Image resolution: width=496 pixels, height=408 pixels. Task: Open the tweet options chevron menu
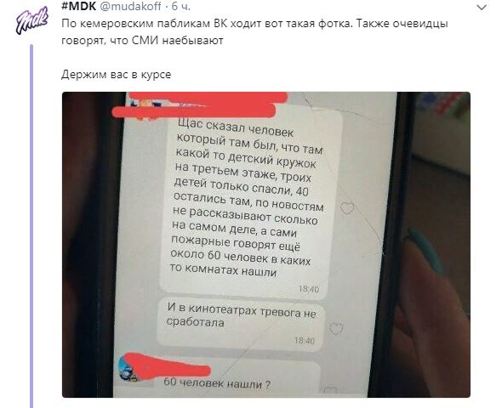point(482,7)
